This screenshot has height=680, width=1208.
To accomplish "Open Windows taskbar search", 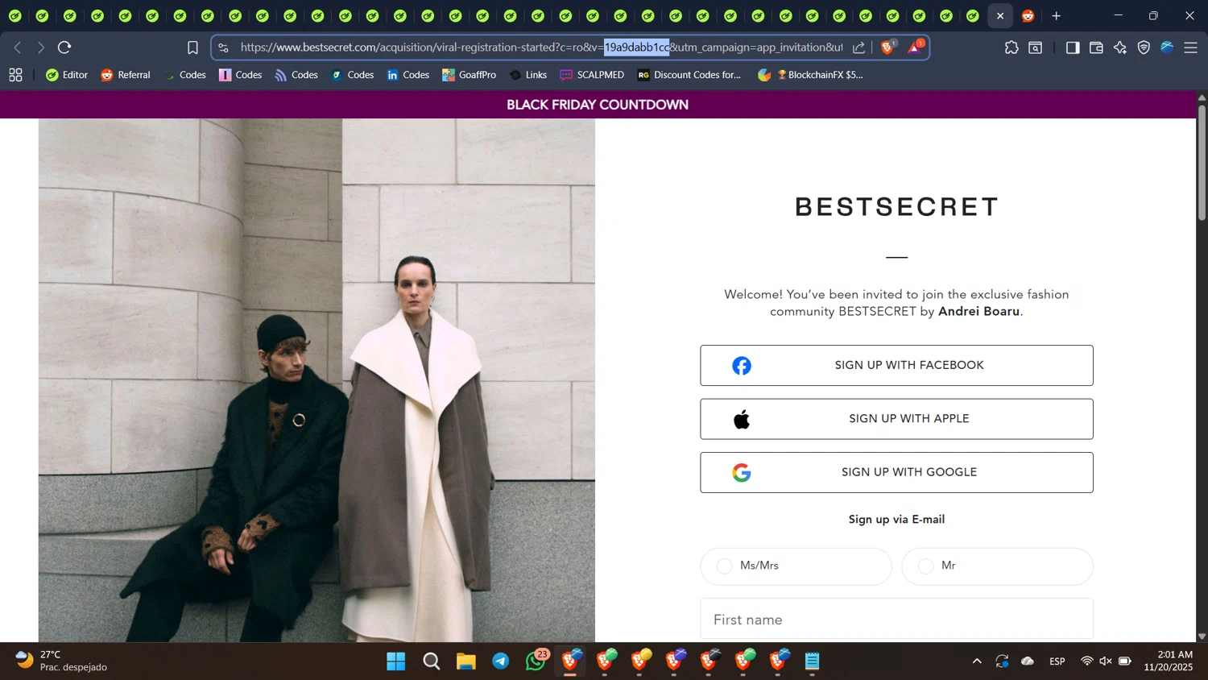I will [x=432, y=661].
